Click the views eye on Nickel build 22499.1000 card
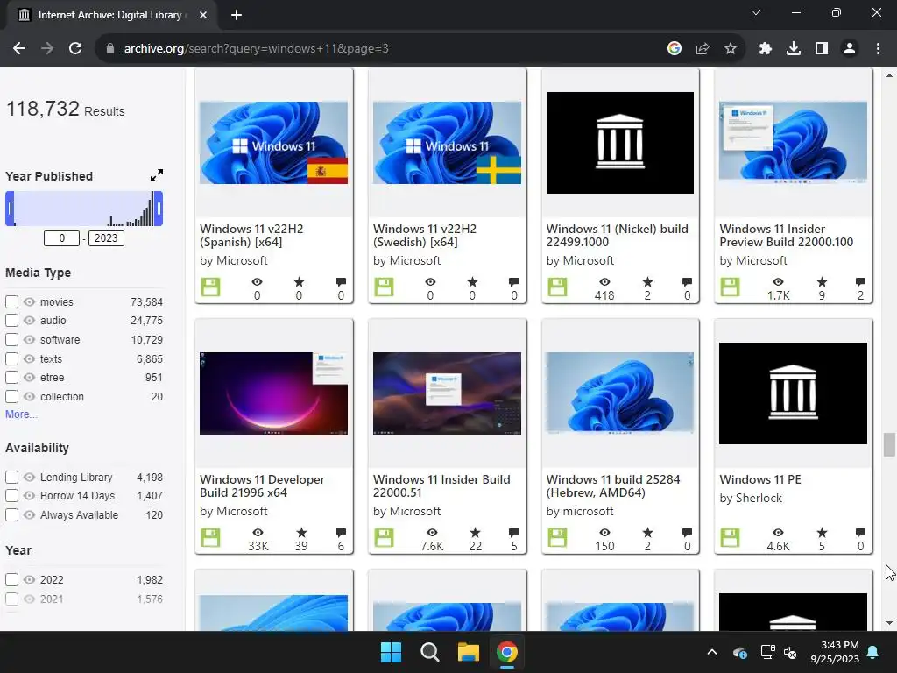Image resolution: width=897 pixels, height=673 pixels. point(604,281)
